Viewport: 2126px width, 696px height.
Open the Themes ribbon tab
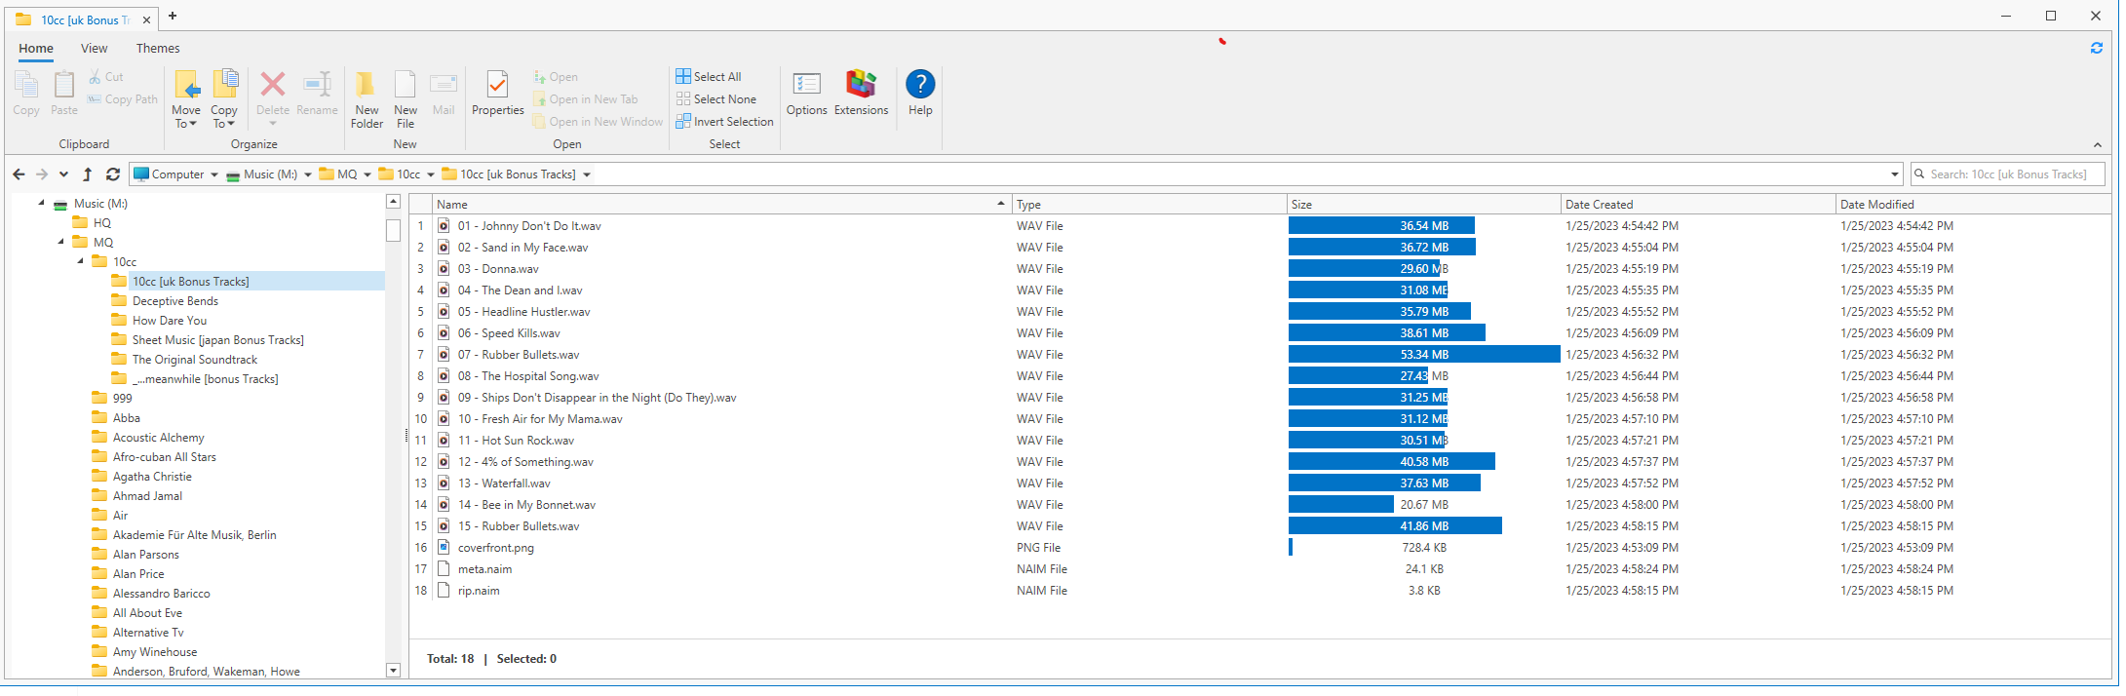pos(158,49)
